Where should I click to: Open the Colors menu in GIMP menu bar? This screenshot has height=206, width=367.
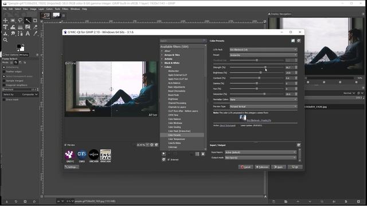click(49, 9)
